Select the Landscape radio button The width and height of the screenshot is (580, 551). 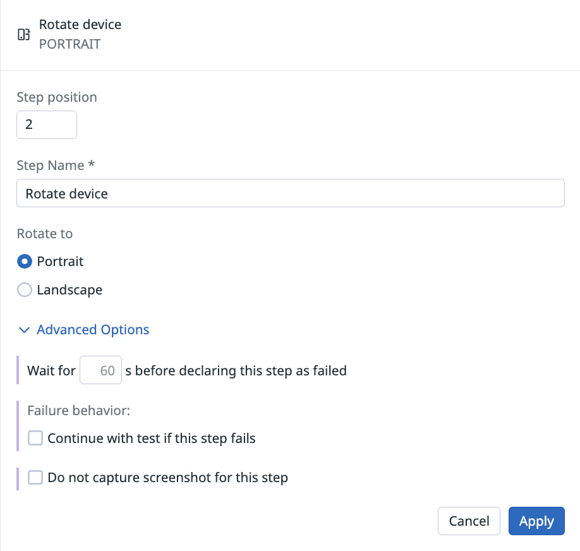click(x=25, y=290)
